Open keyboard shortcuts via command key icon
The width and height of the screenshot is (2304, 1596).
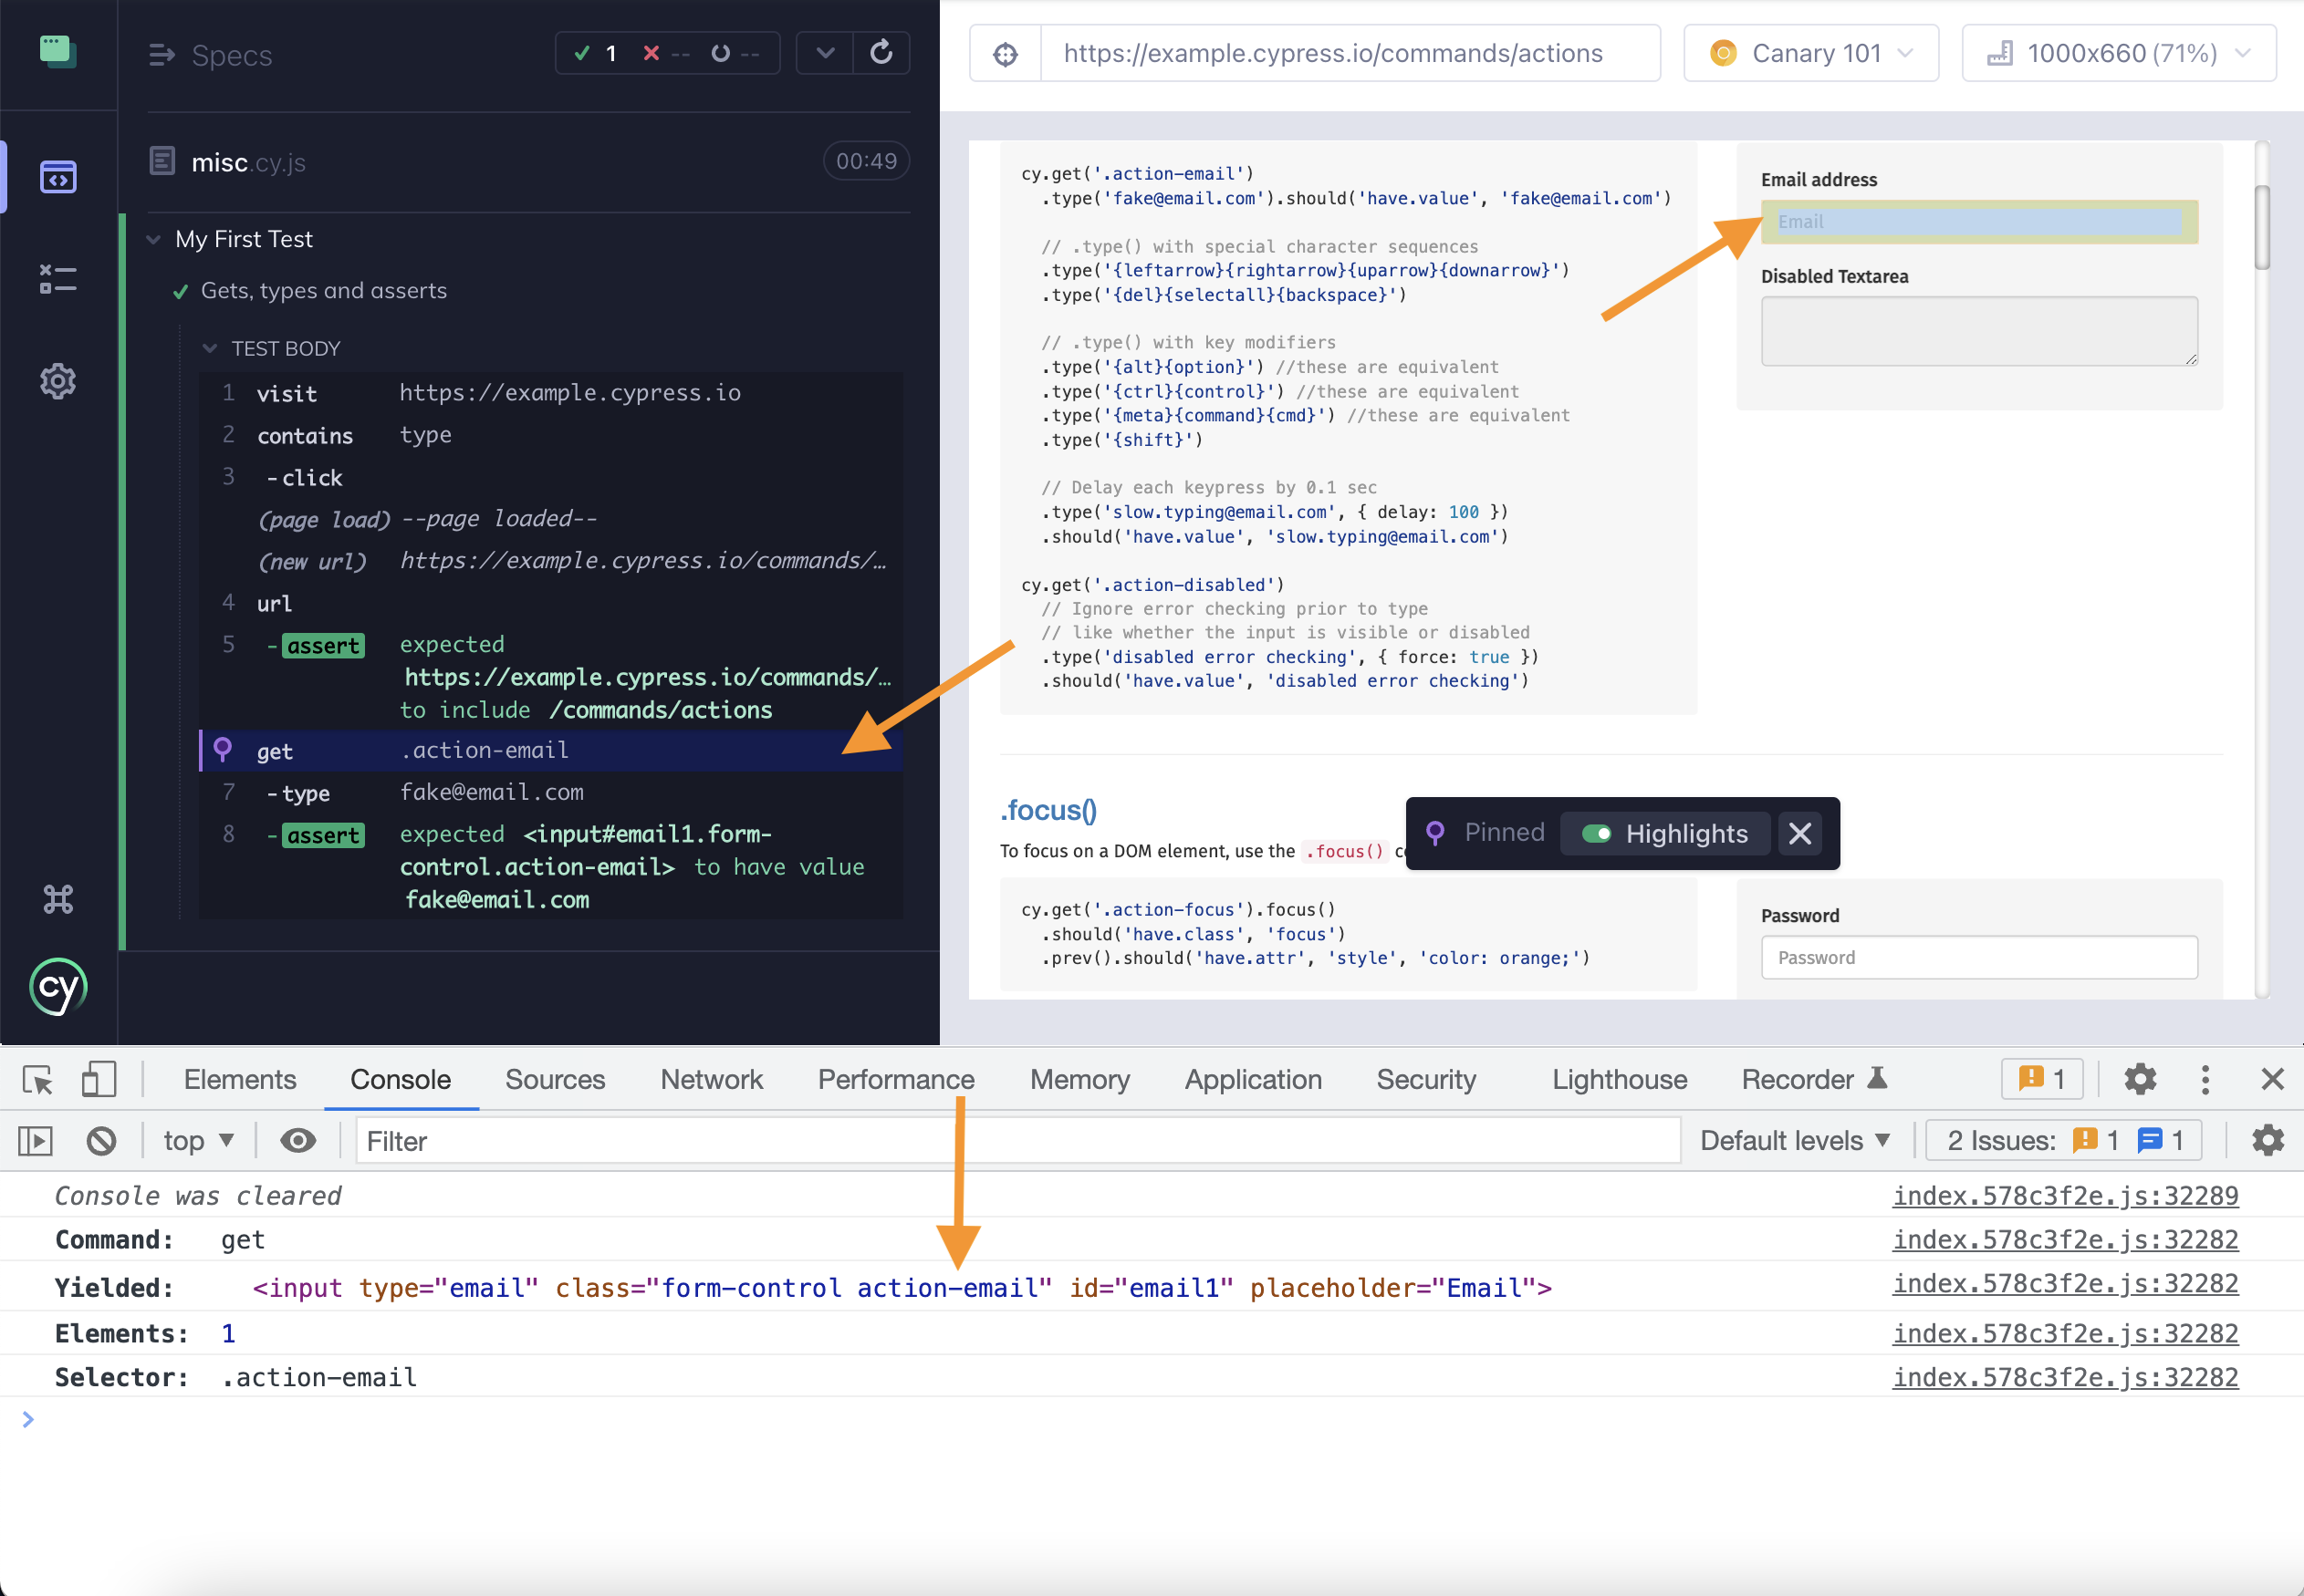58,898
